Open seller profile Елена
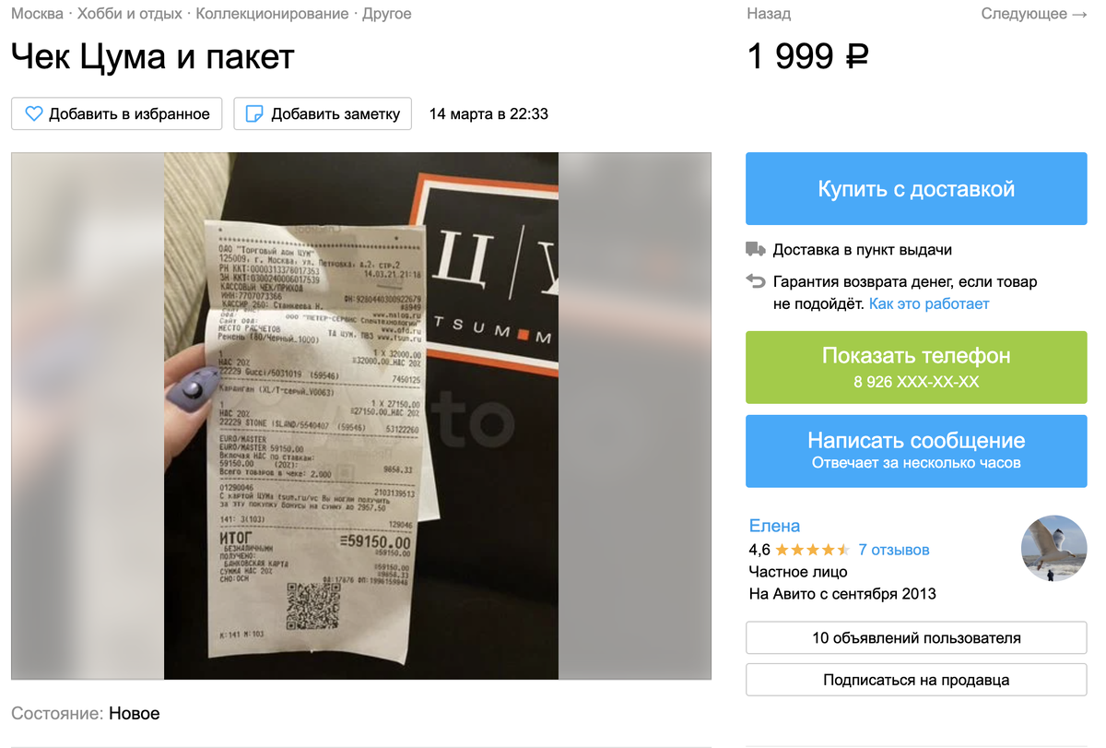Viewport: 1106px width, 748px height. coord(774,526)
